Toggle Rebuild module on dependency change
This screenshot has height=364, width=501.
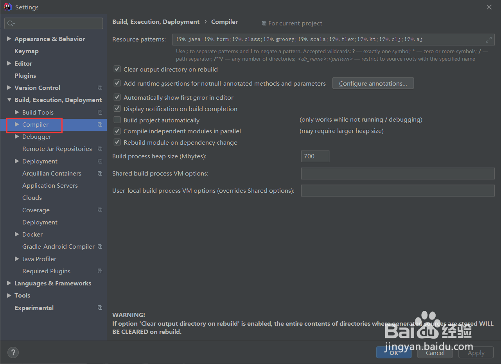click(x=117, y=142)
